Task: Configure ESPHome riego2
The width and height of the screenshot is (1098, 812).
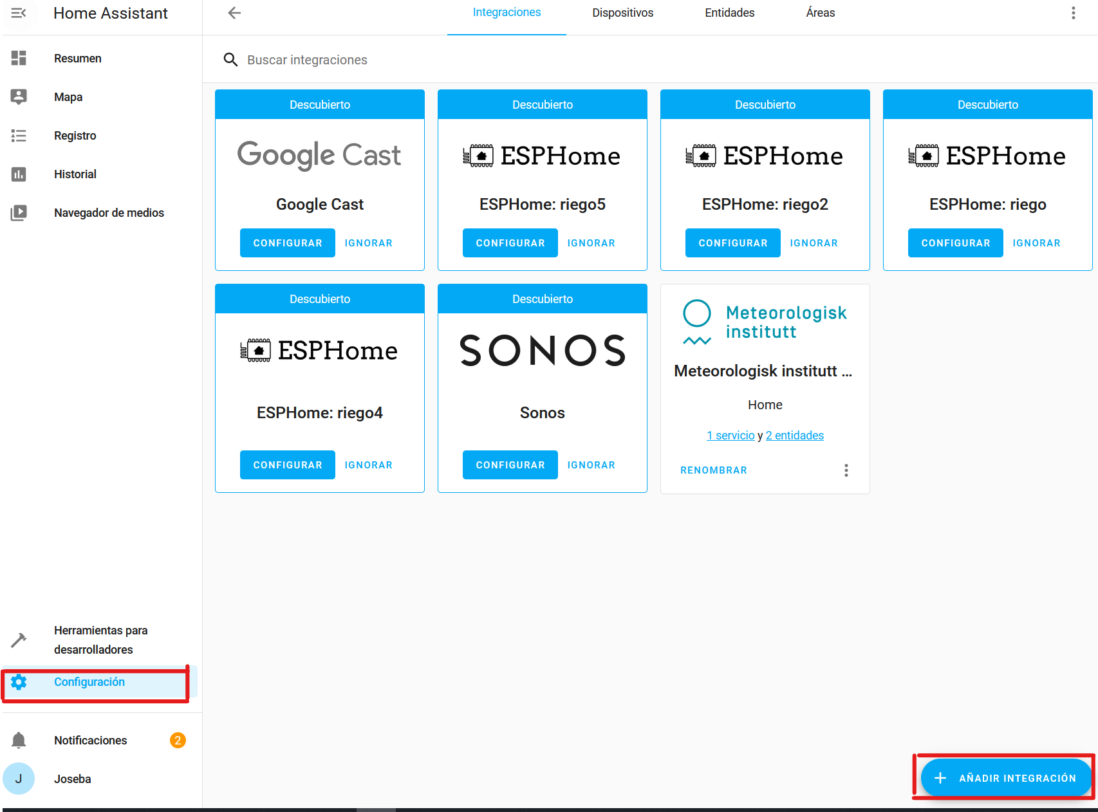Action: click(x=733, y=243)
